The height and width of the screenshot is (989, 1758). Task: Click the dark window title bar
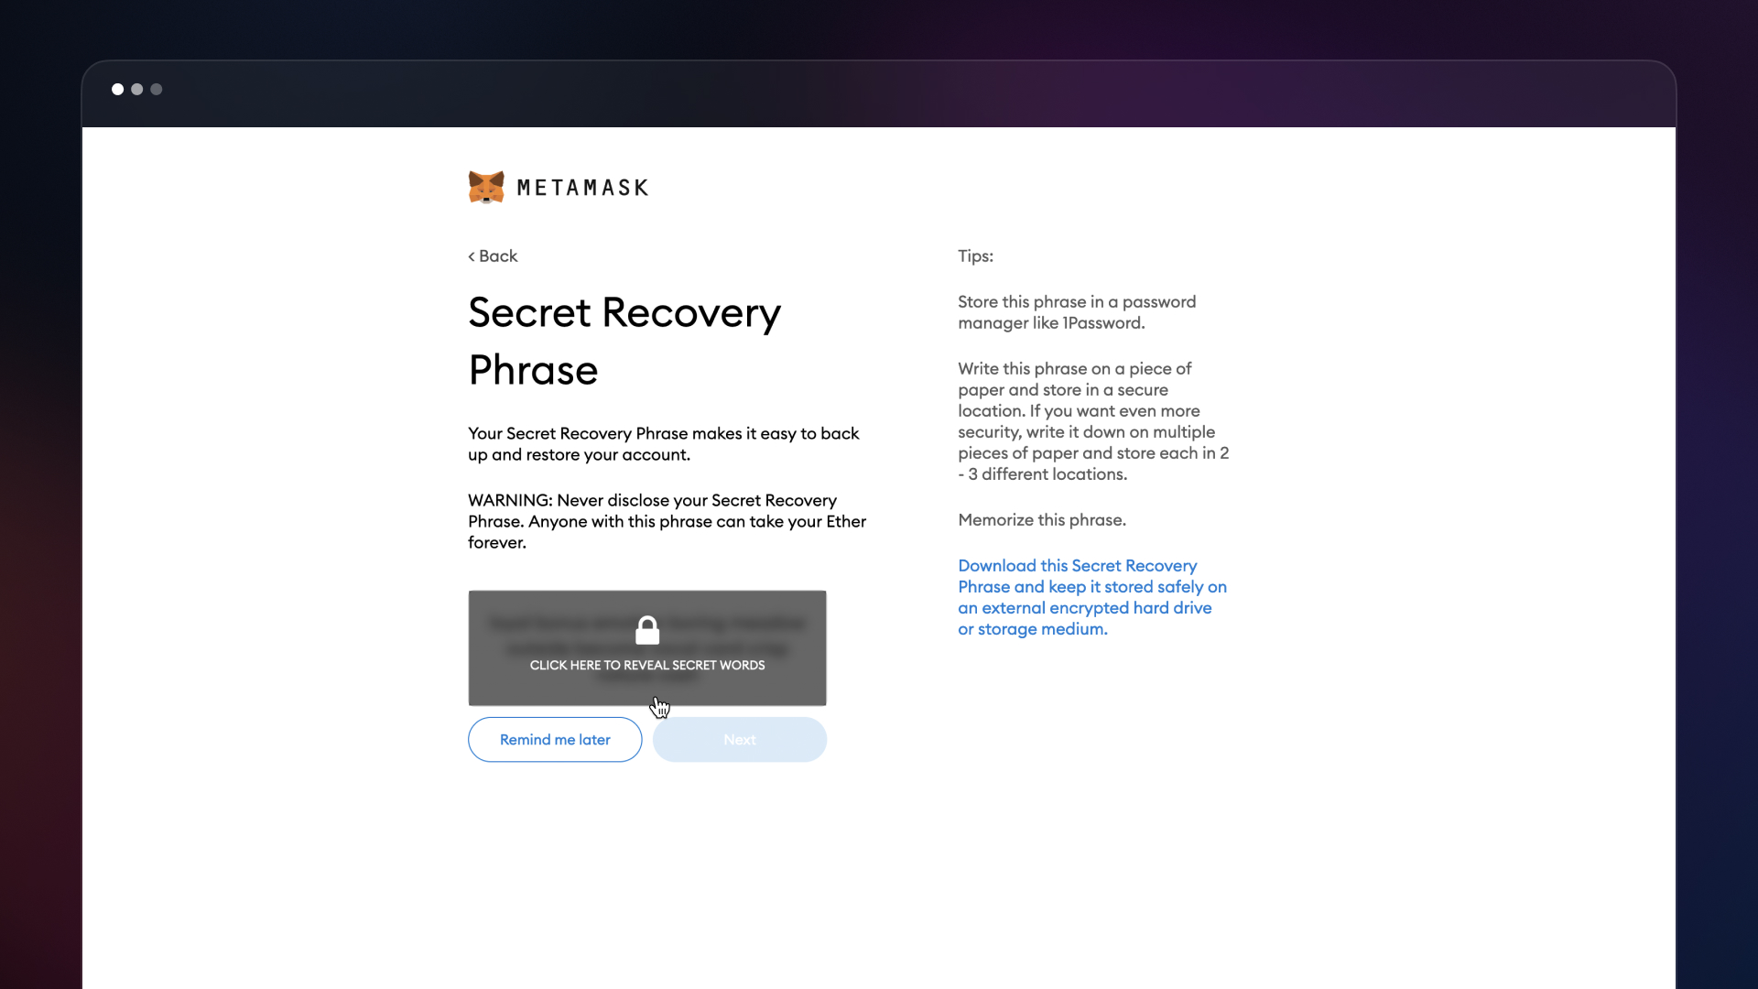pos(879,93)
